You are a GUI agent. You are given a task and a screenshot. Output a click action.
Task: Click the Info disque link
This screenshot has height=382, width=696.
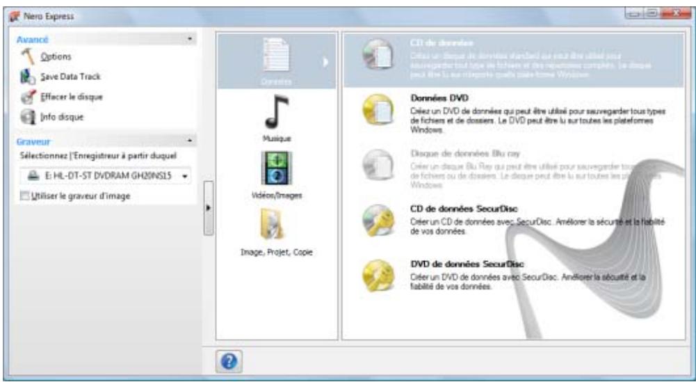click(62, 117)
